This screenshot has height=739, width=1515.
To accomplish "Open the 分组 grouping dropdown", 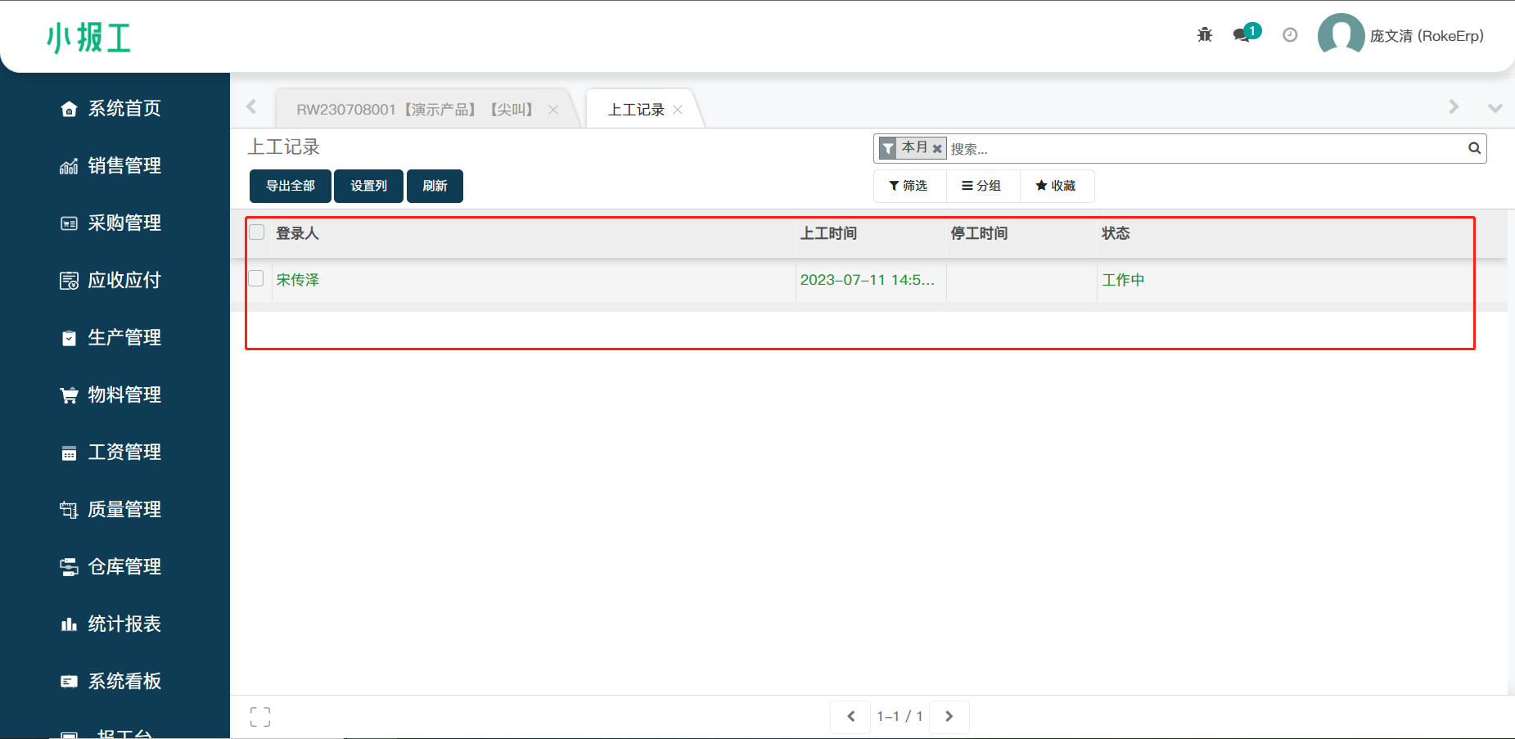I will coord(981,186).
